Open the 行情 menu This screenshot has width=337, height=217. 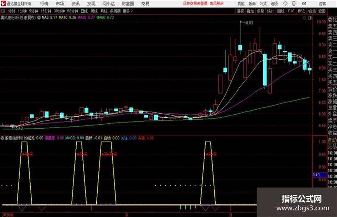[44, 4]
